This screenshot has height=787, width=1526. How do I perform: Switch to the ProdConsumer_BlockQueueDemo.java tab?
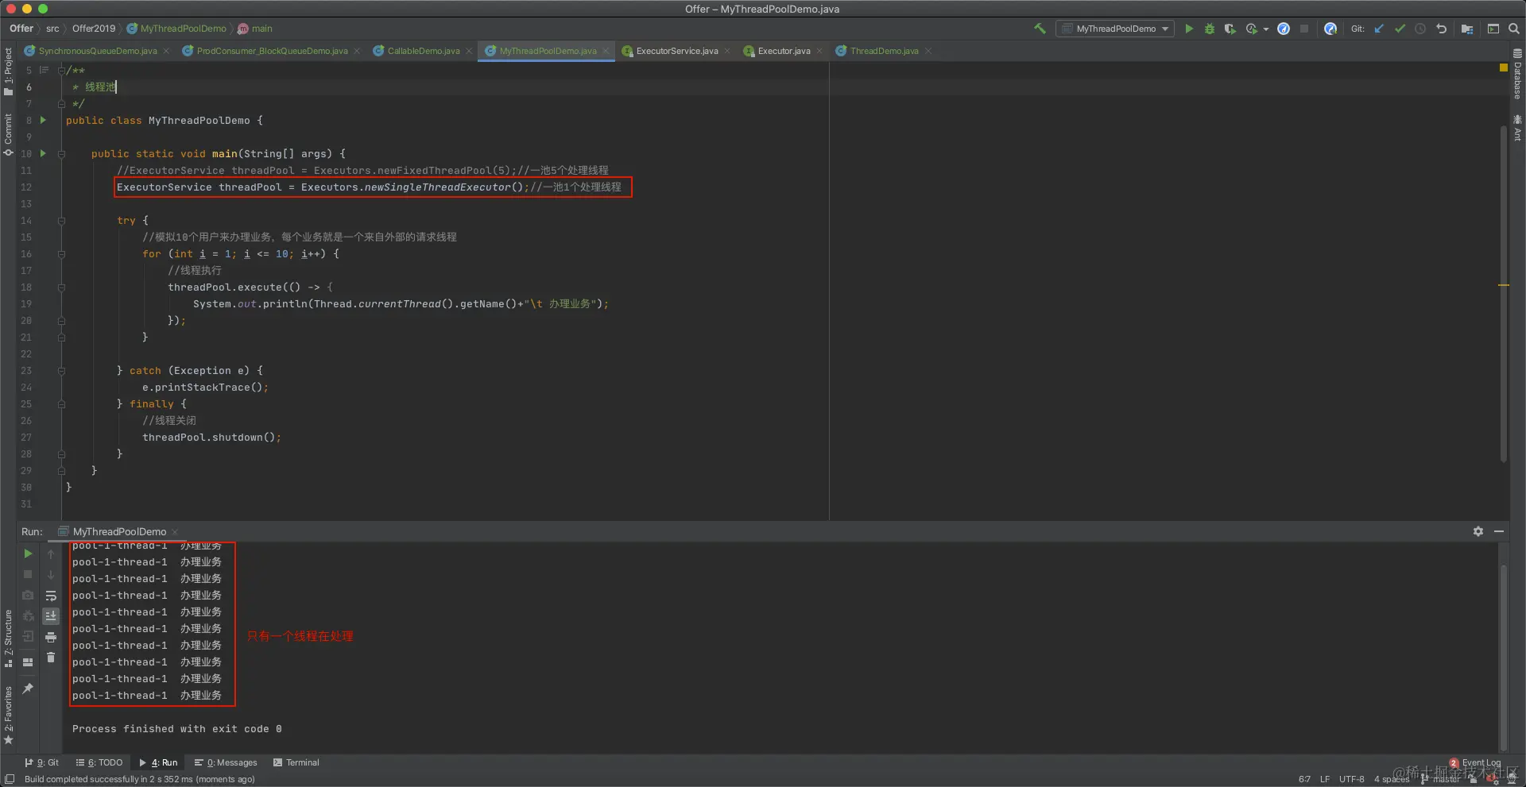click(271, 51)
